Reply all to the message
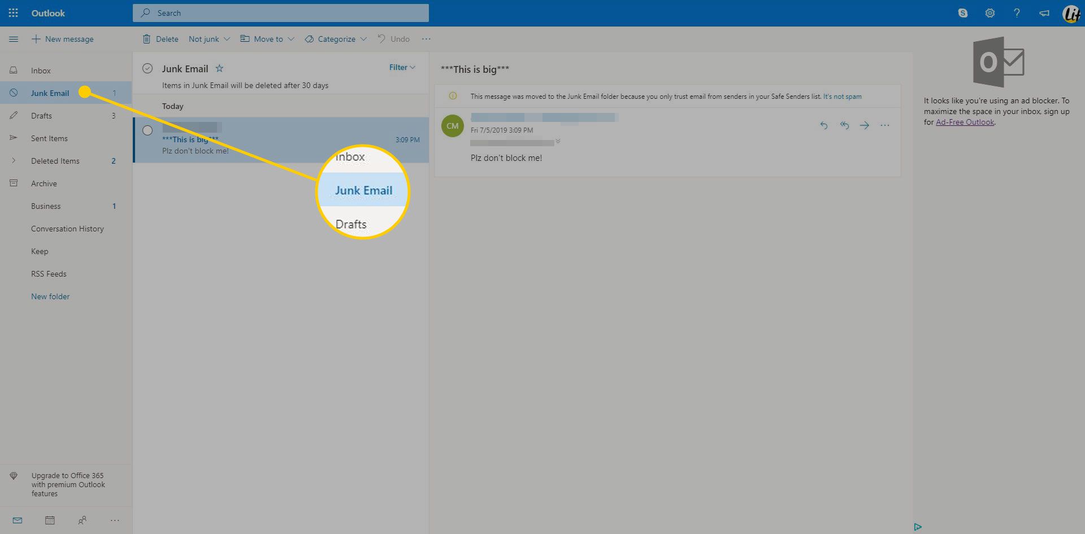This screenshot has height=534, width=1085. click(x=844, y=125)
